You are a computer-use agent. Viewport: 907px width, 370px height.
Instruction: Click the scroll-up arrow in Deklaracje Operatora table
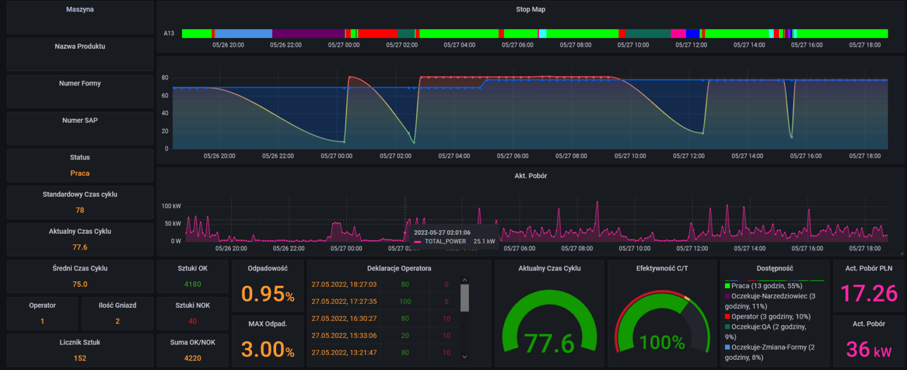[x=465, y=280]
